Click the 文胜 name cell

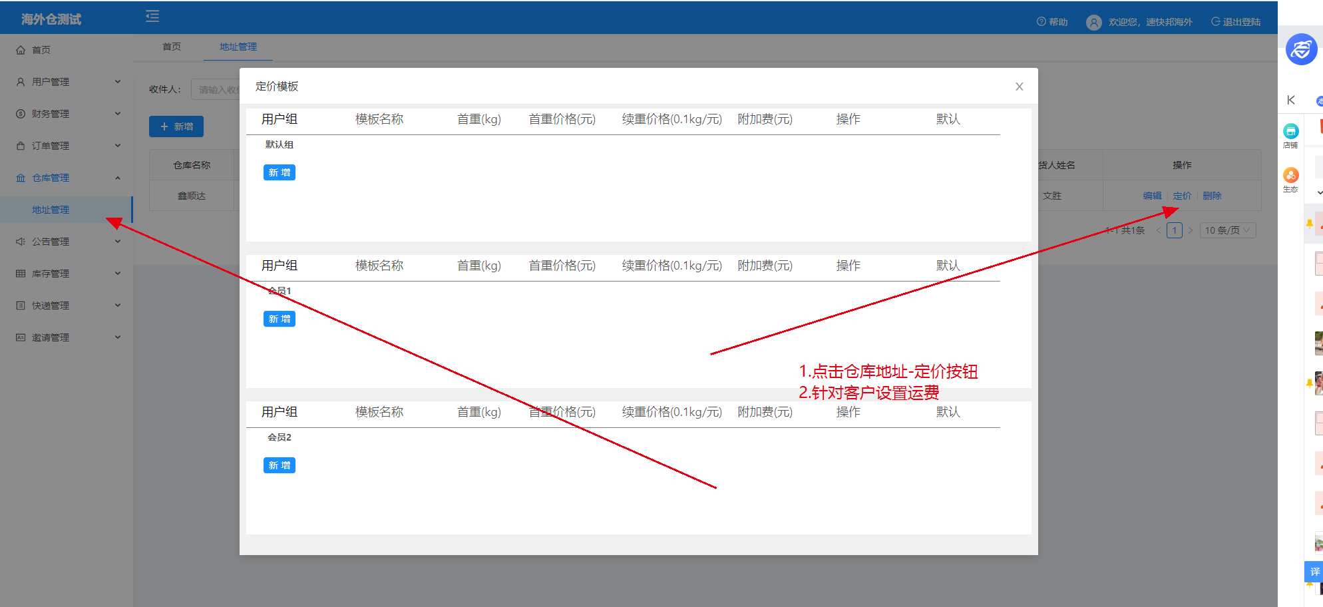(1052, 196)
